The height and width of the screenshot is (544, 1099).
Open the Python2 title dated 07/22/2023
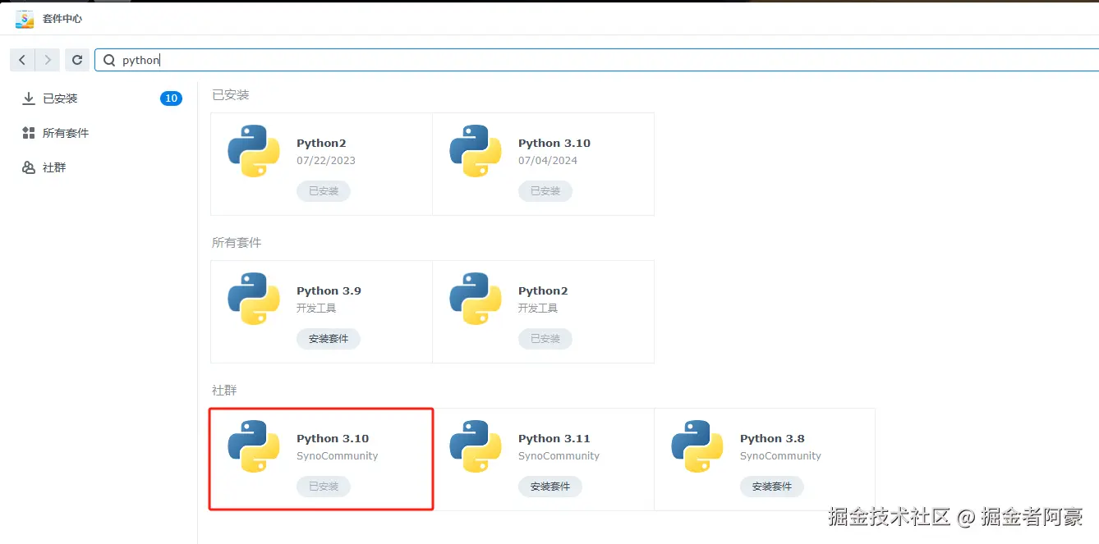(321, 143)
